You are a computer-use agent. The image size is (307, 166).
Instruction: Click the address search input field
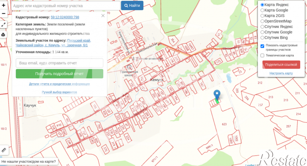[66, 6]
